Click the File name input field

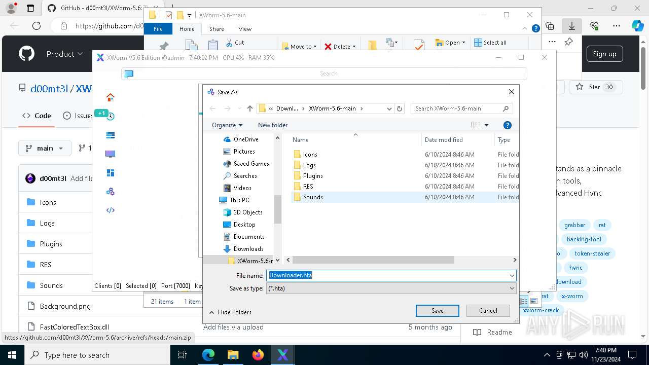pos(387,275)
